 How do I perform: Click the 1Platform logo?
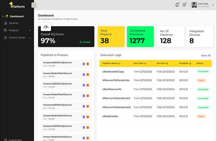pyautogui.click(x=17, y=5)
